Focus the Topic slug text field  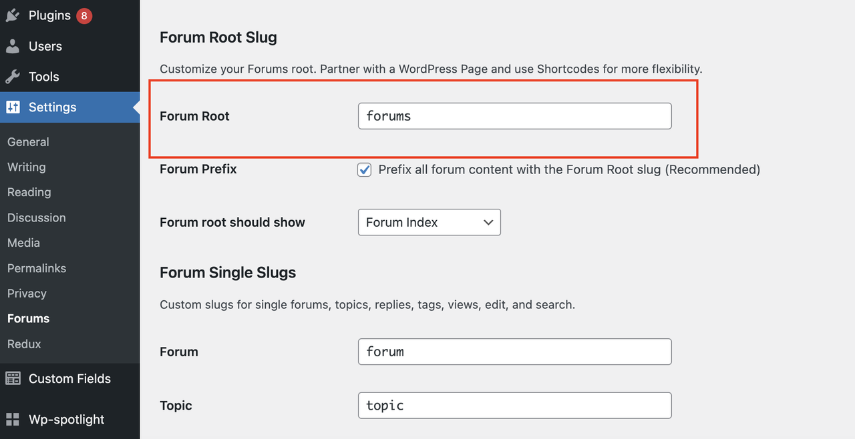pos(514,406)
